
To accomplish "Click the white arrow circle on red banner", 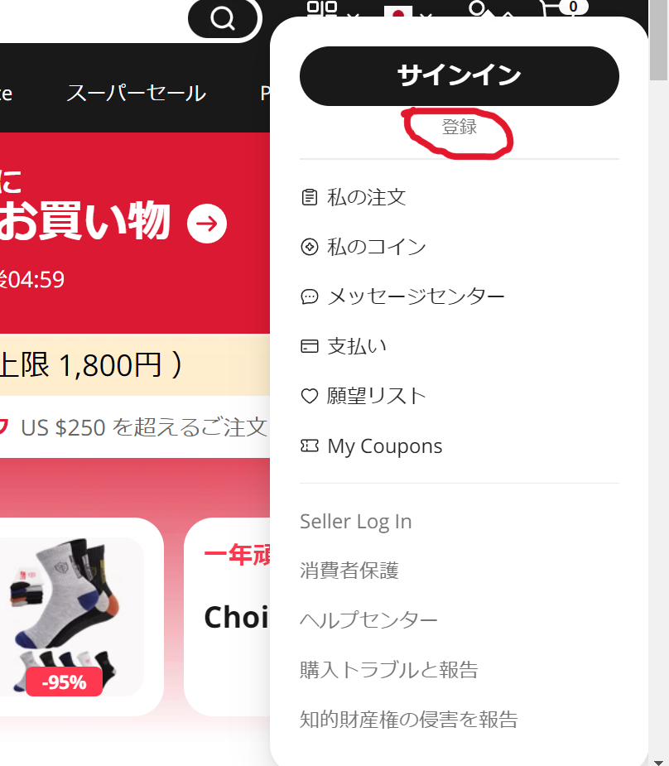I will pyautogui.click(x=207, y=224).
